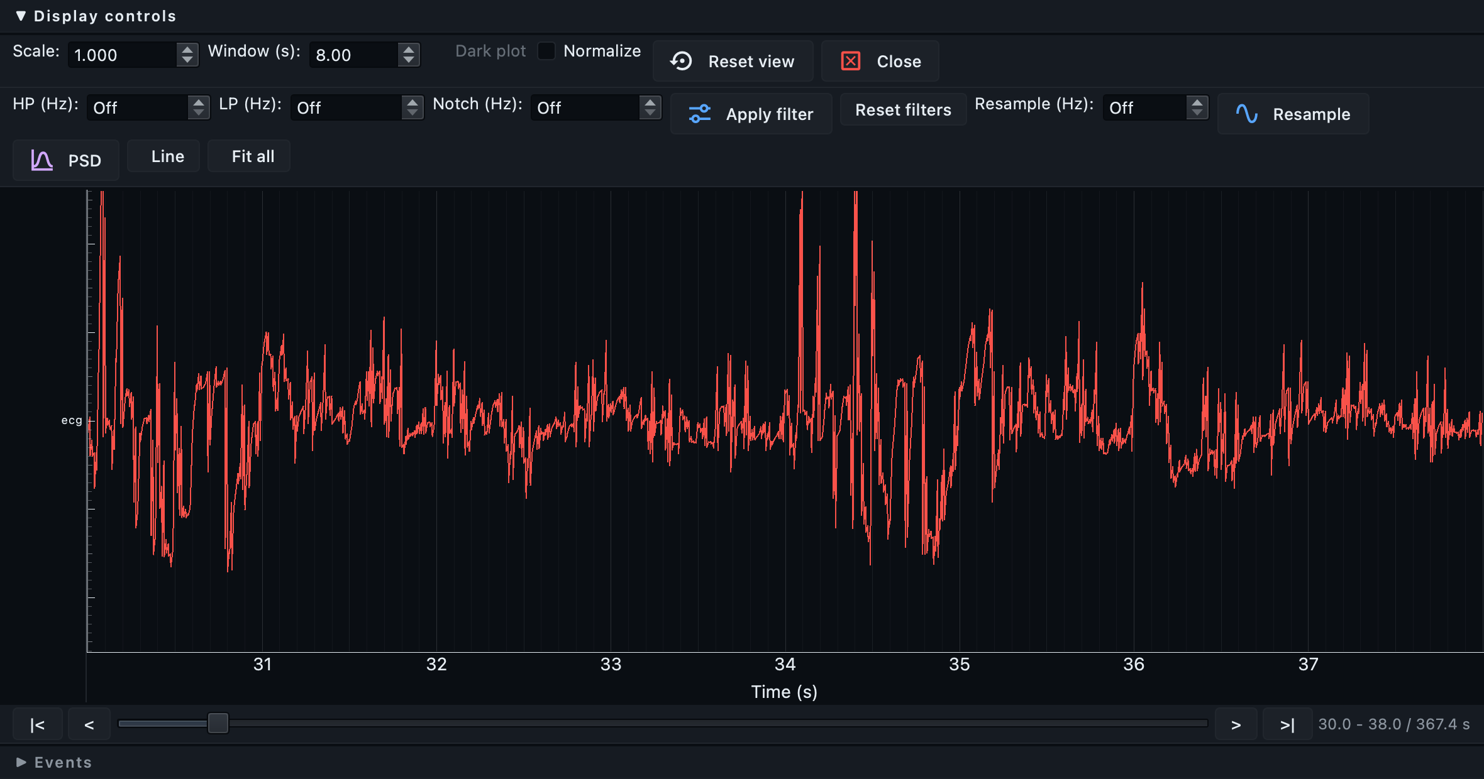
Task: Click the Window (s) input field
Action: point(353,55)
